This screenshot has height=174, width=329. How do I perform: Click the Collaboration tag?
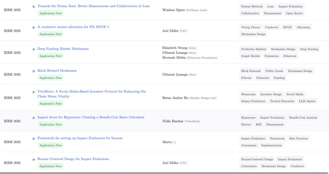coord(250,13)
